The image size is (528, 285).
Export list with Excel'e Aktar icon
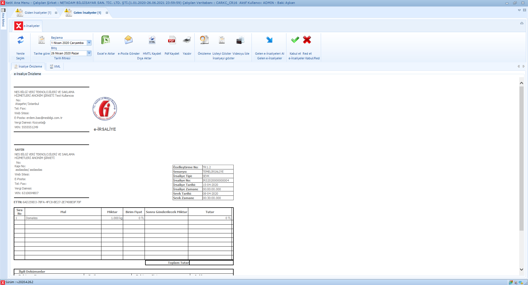tap(106, 40)
